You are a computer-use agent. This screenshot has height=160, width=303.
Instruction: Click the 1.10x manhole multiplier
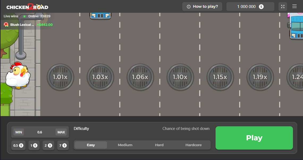pos(180,77)
